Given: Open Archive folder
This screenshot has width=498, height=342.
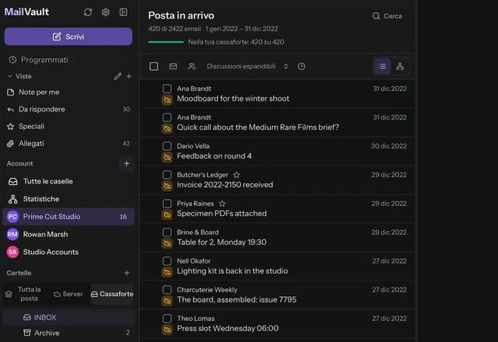Looking at the screenshot, I should (68, 333).
